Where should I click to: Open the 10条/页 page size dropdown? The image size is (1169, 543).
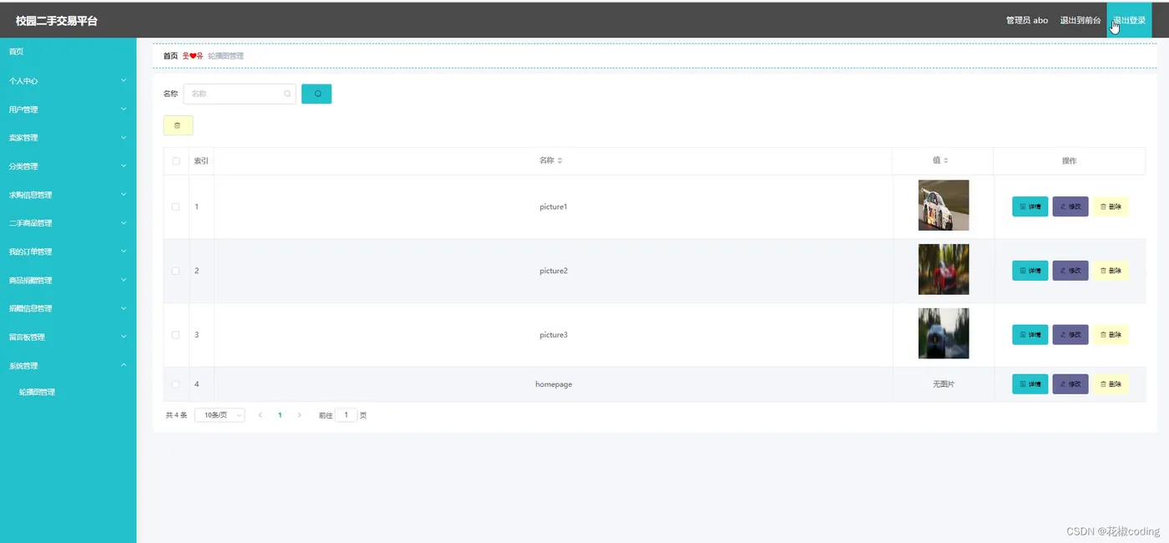coord(220,415)
